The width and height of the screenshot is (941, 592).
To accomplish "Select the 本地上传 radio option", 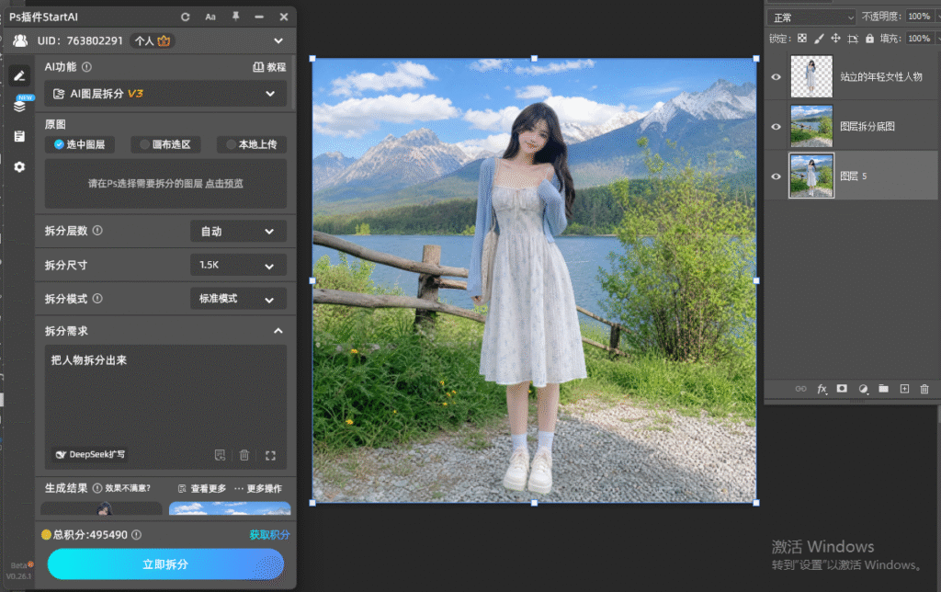I will click(x=252, y=144).
